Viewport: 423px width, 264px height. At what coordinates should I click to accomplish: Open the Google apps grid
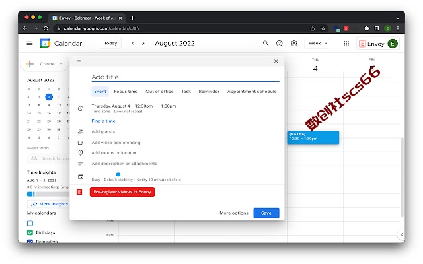346,43
